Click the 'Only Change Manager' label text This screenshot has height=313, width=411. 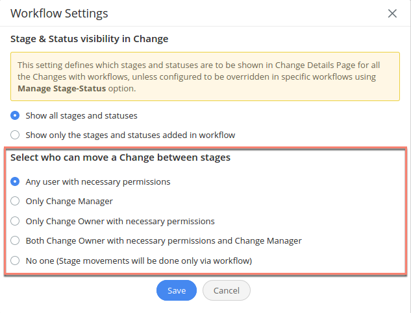click(69, 202)
